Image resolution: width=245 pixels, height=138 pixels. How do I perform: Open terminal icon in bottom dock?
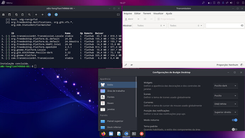click(134, 134)
